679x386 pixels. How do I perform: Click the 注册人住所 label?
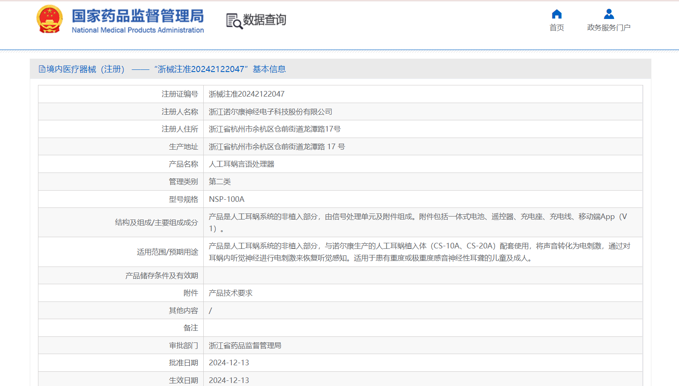tap(180, 129)
